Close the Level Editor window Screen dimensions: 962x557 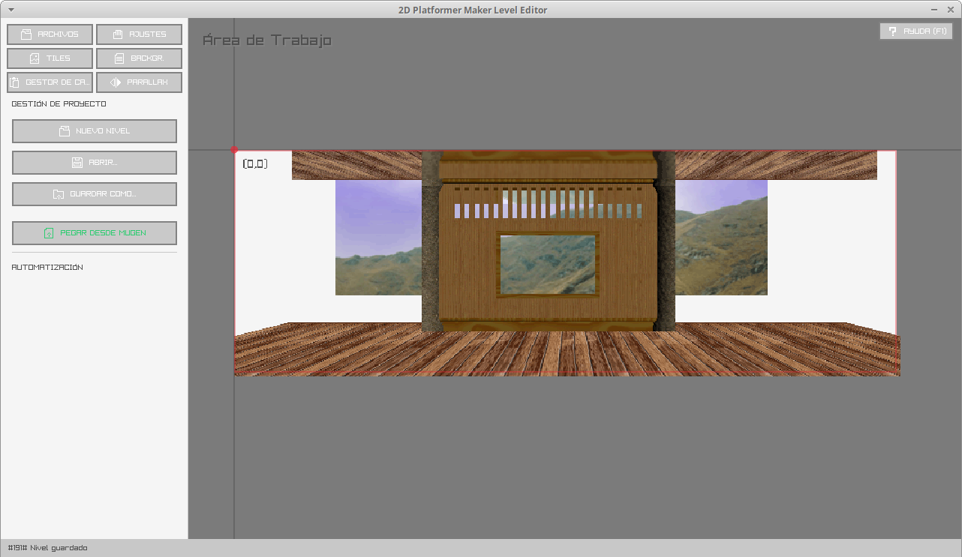tap(951, 10)
